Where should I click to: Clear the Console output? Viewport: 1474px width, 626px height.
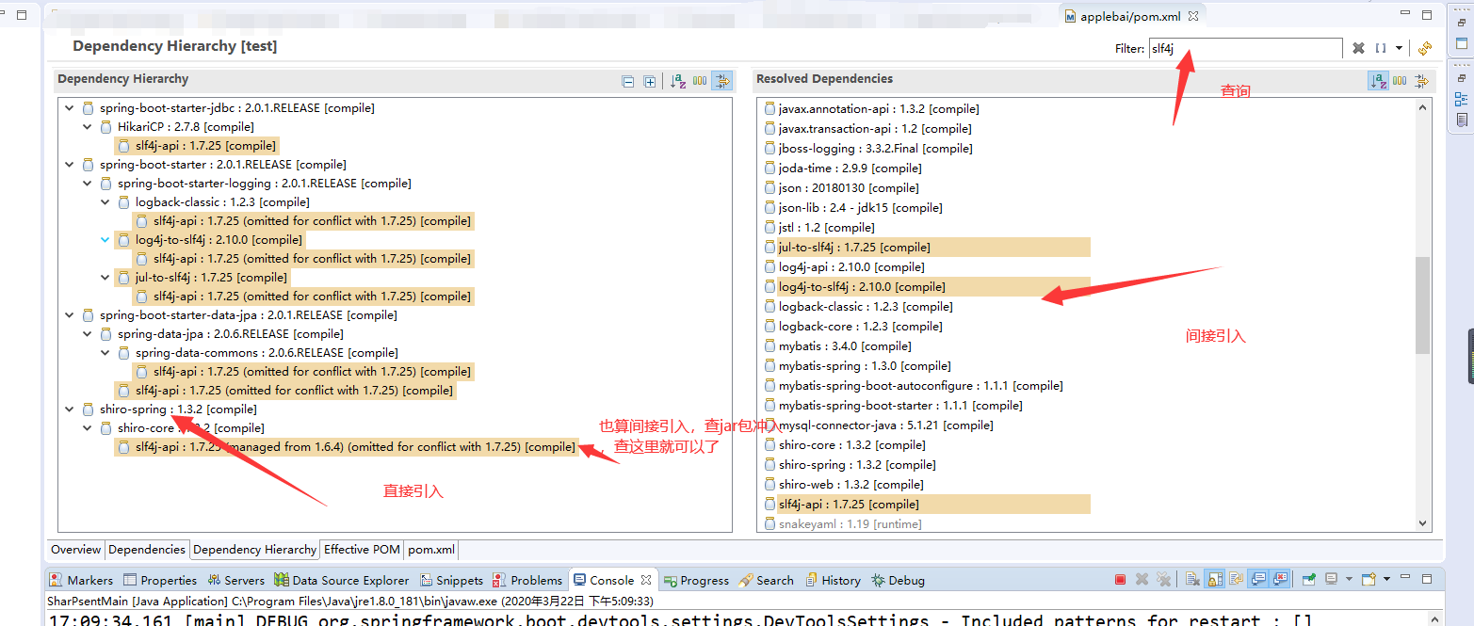pyautogui.click(x=1192, y=579)
